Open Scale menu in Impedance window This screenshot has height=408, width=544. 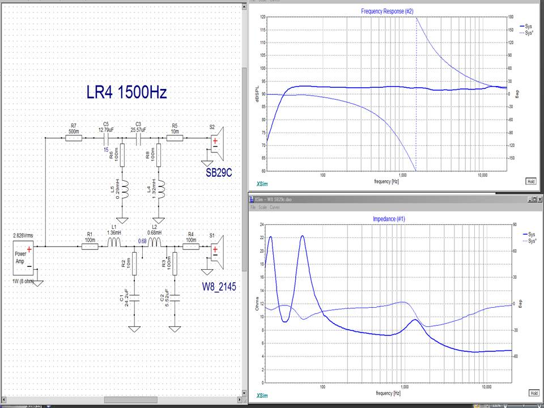262,207
